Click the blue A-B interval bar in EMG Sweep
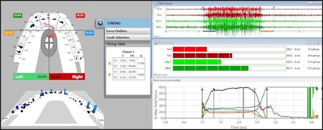This screenshot has width=323, height=130. [x=209, y=31]
